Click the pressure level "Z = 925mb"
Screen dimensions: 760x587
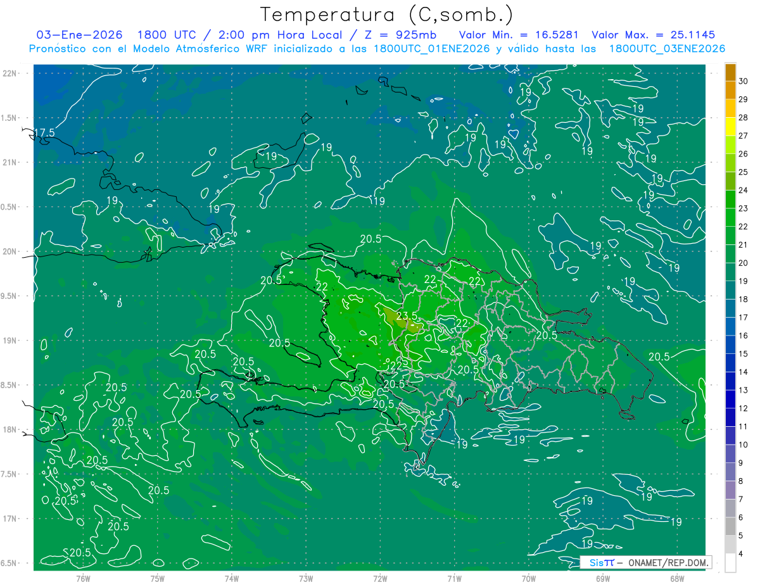[x=401, y=35]
